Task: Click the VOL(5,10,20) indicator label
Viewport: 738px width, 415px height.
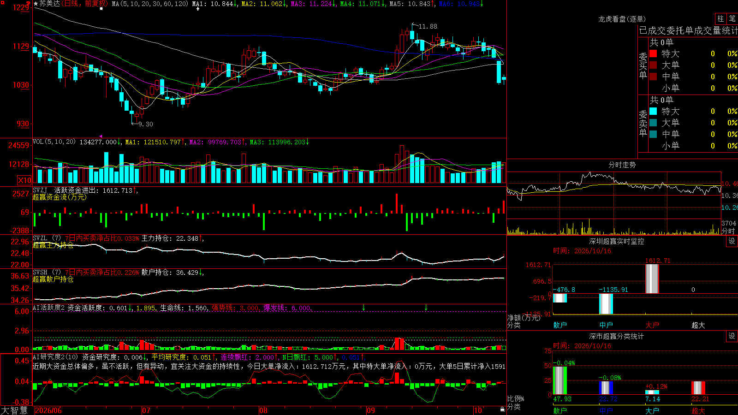Action: [54, 142]
